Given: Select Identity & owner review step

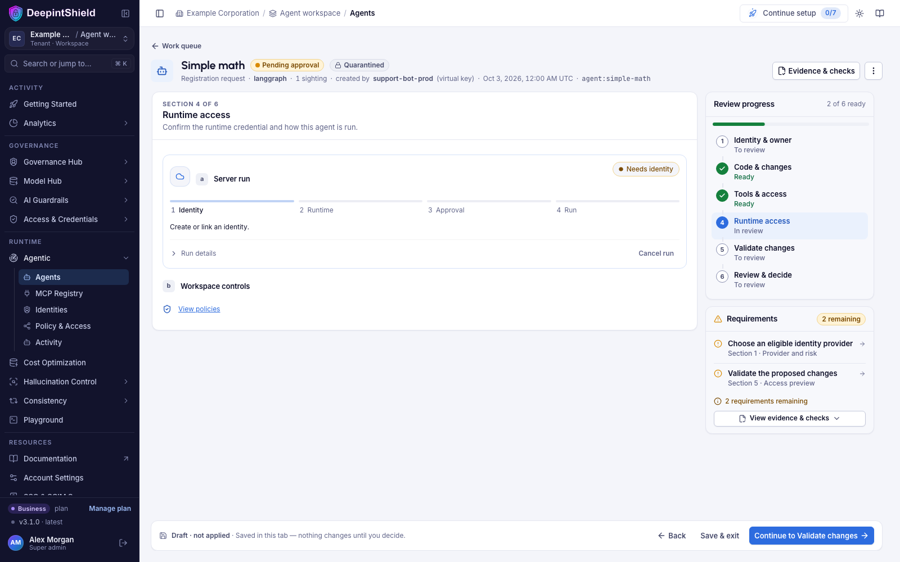Looking at the screenshot, I should [789, 144].
